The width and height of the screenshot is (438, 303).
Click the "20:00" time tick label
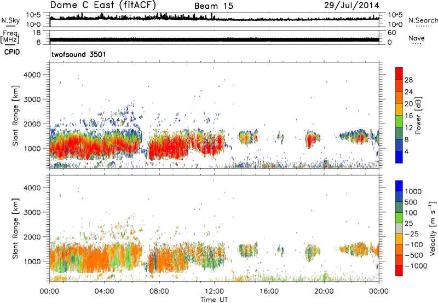[324, 292]
